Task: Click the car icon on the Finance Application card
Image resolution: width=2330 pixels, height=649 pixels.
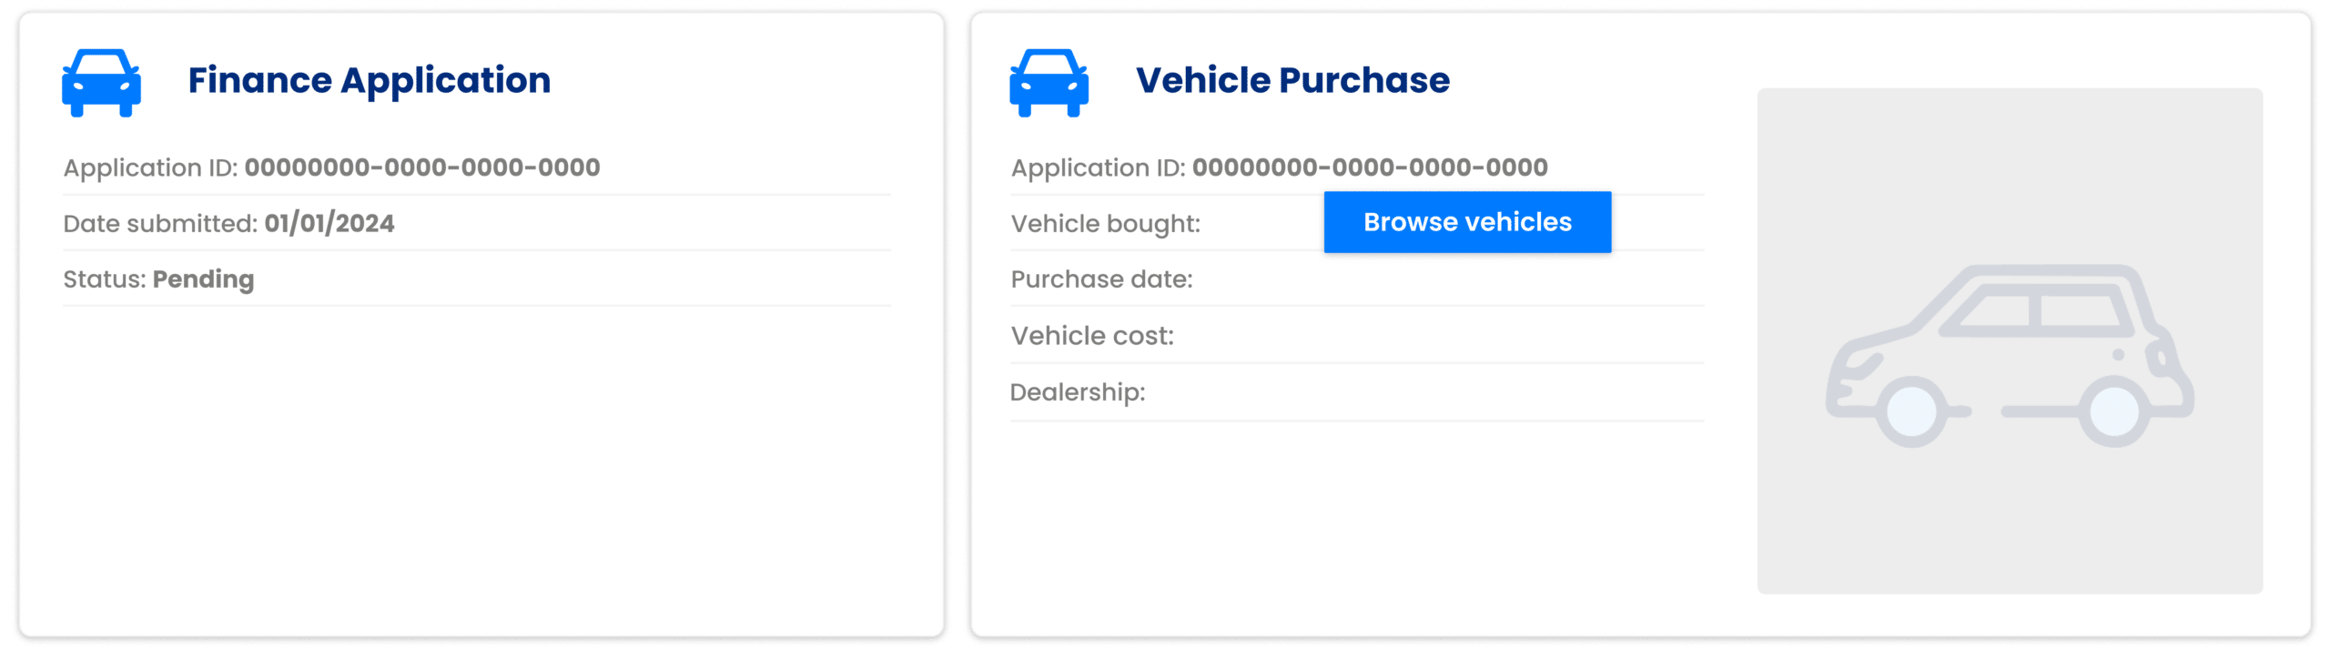Action: (x=100, y=80)
